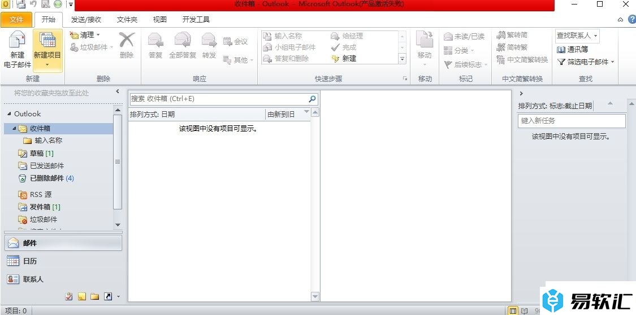This screenshot has height=315, width=636.
Task: Click the Delete (删除) X icon
Action: click(x=127, y=41)
